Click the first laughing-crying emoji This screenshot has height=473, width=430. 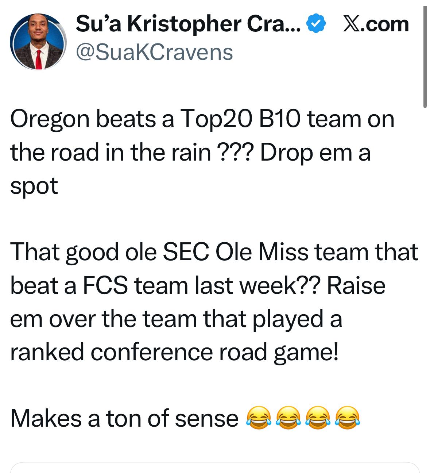(259, 418)
